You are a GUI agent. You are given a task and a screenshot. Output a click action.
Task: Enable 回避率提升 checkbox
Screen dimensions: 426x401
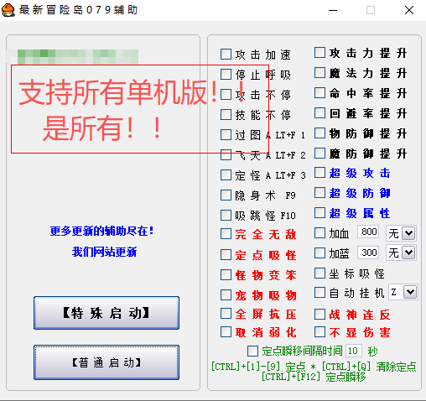[x=319, y=113]
